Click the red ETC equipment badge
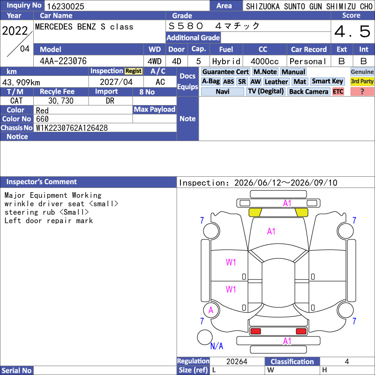Viewport: 375px width, 375px height. point(338,91)
